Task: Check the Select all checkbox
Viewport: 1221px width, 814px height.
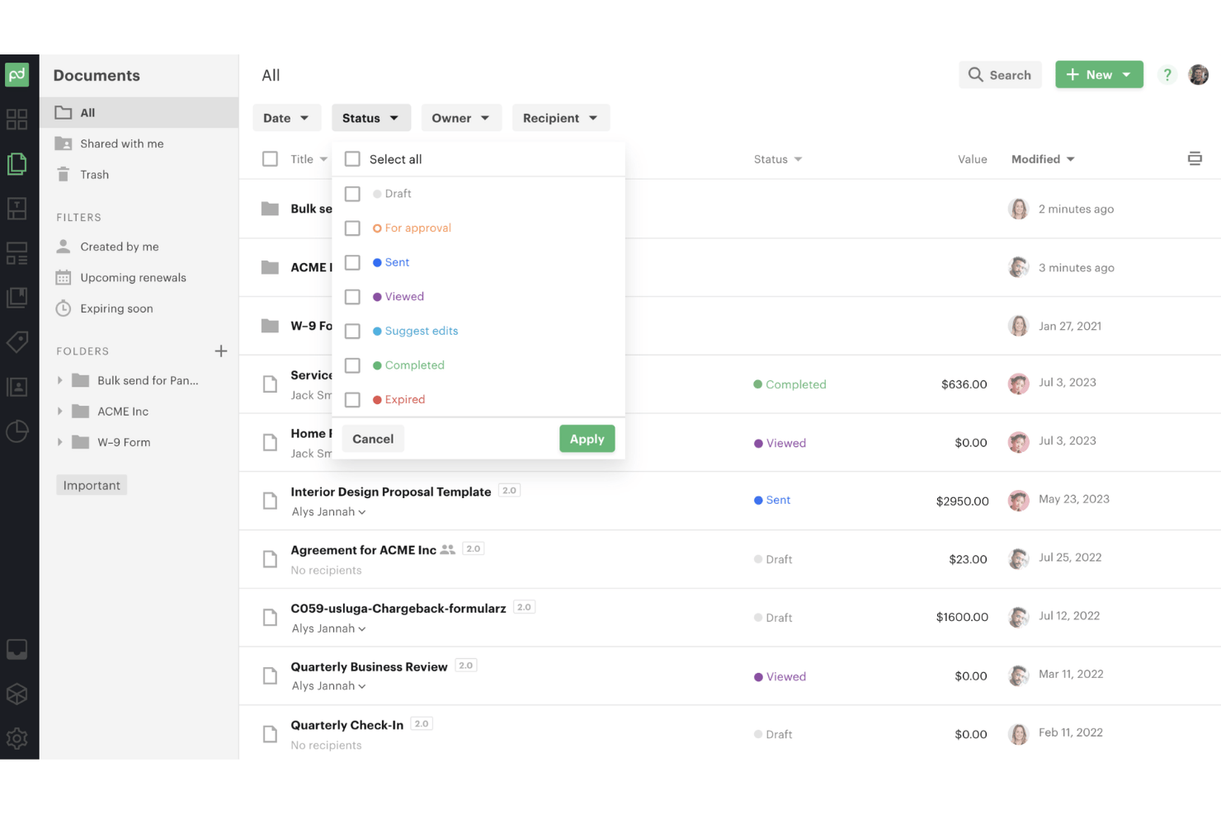Action: pos(352,159)
